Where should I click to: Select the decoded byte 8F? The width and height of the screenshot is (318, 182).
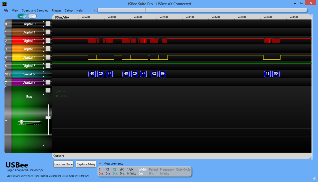(x=163, y=74)
